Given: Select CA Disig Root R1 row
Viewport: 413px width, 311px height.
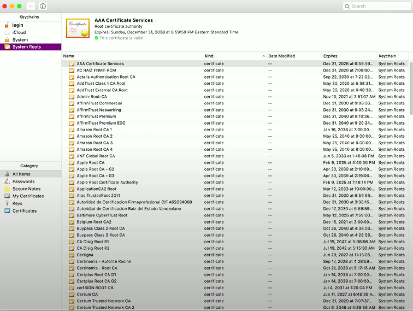Looking at the screenshot, I should pos(235,242).
